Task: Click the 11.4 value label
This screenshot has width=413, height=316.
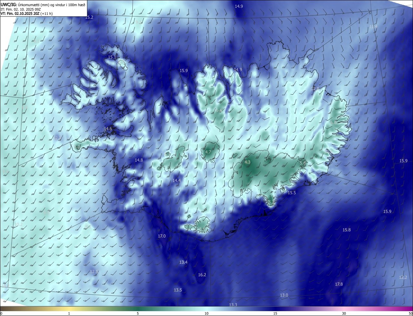Action: (x=373, y=26)
